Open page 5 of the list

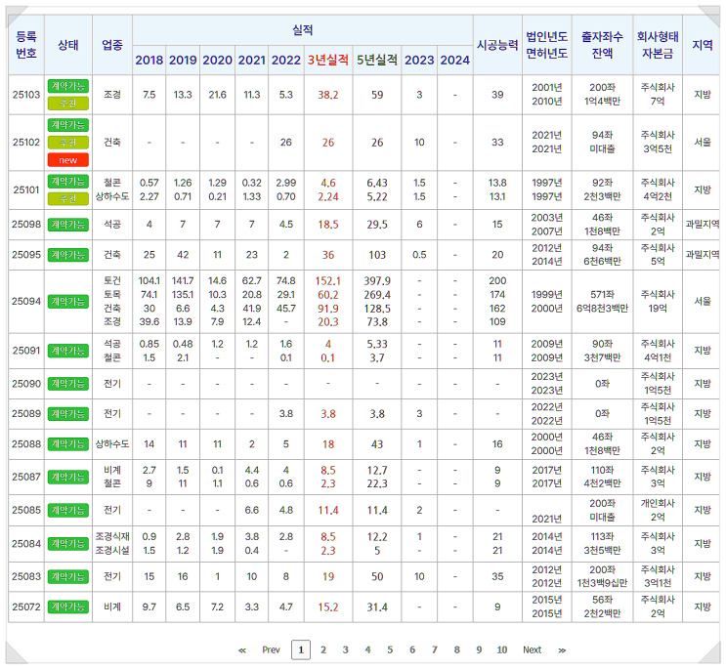pyautogui.click(x=390, y=649)
